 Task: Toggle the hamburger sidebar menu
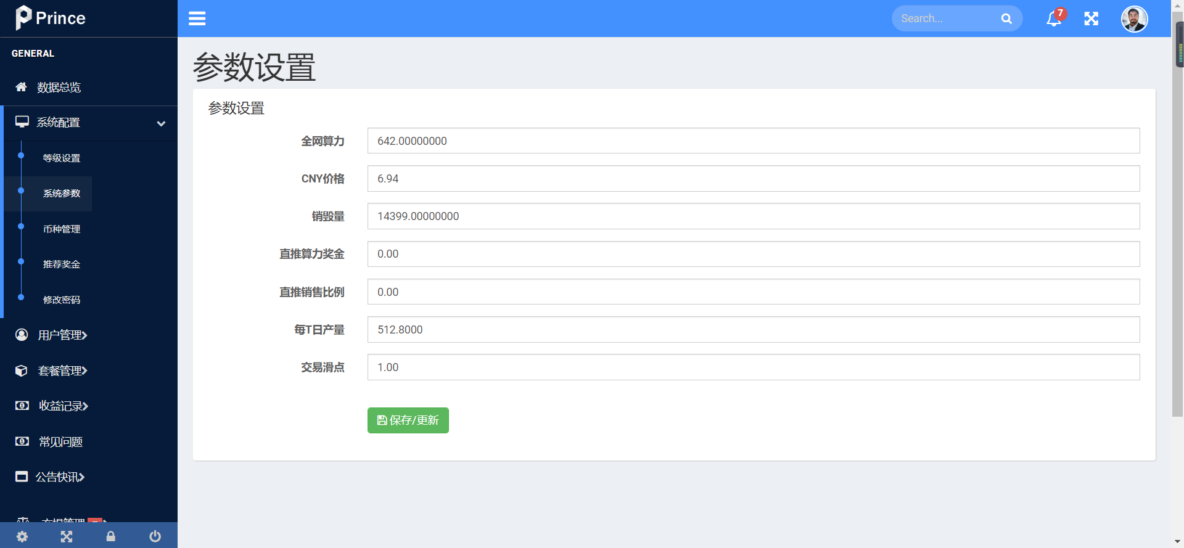click(x=197, y=18)
